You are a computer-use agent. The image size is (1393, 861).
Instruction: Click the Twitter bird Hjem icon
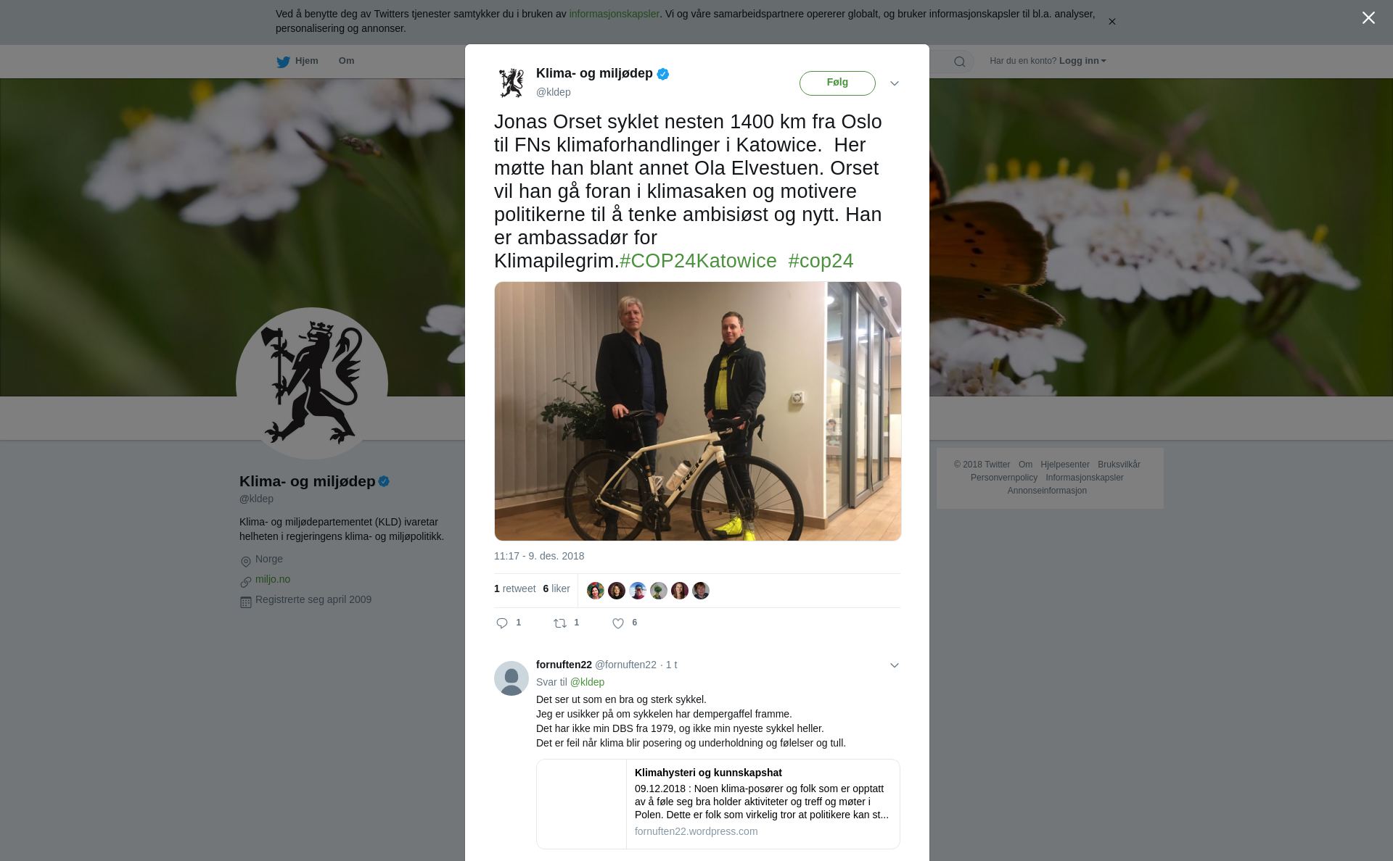point(283,62)
